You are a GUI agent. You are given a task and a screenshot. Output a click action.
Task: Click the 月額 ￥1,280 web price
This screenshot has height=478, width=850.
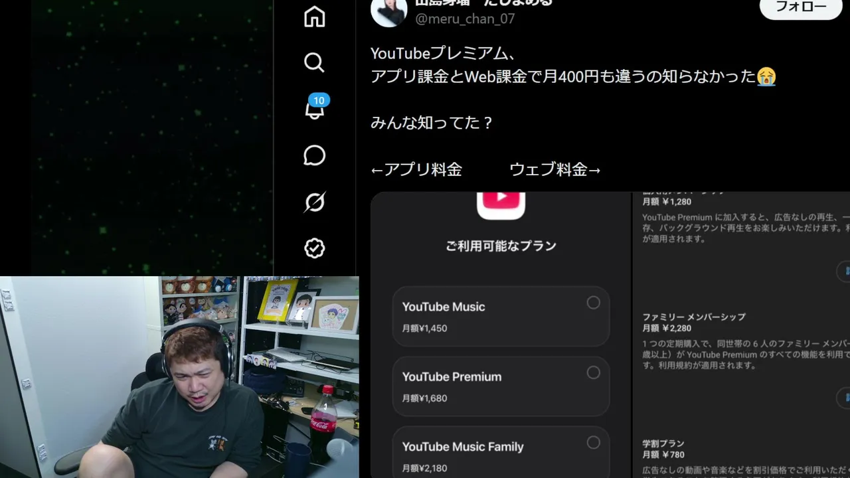pos(667,202)
